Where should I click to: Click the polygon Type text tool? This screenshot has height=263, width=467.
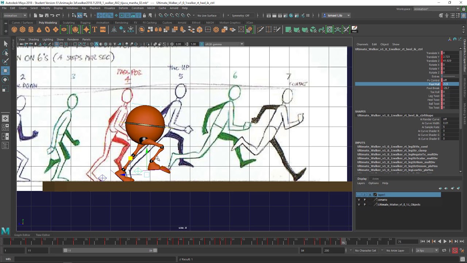(94, 30)
